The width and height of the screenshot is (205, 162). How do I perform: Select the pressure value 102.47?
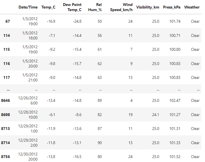[175, 100]
